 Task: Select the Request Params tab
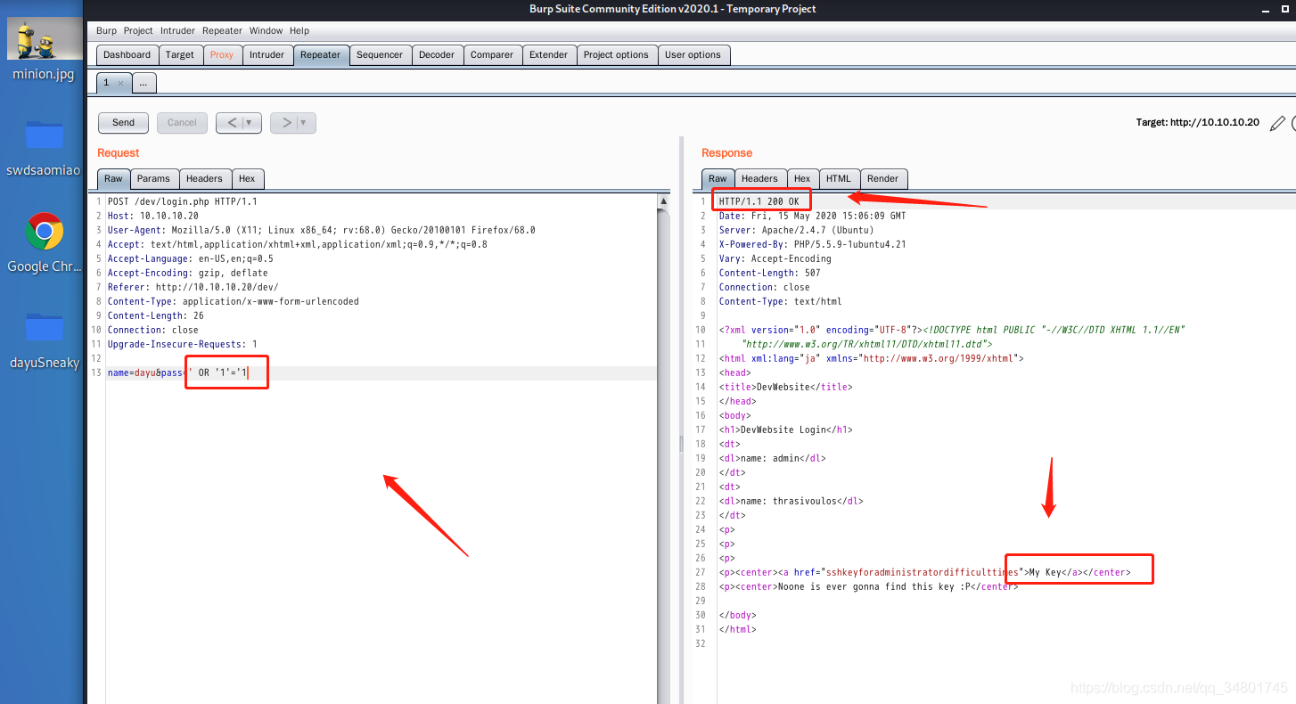point(153,178)
